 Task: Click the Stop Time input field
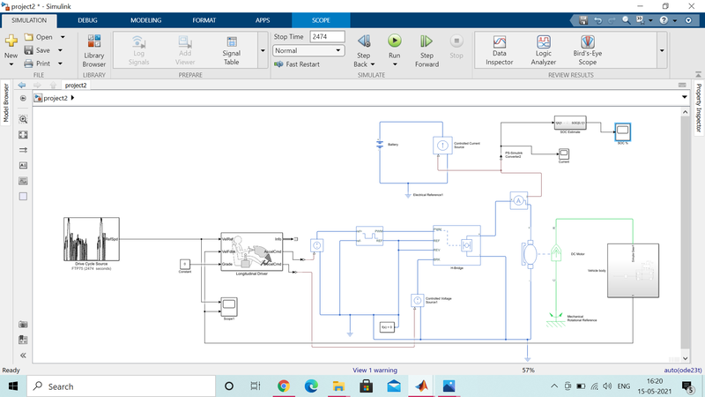click(x=327, y=37)
